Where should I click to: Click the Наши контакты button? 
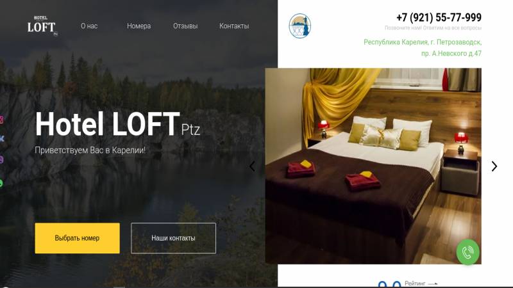coord(173,238)
